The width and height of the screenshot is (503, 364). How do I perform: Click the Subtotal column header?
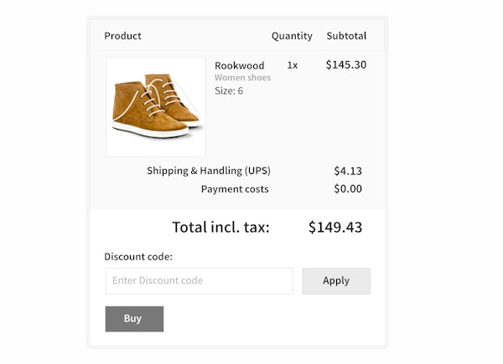pyautogui.click(x=346, y=36)
